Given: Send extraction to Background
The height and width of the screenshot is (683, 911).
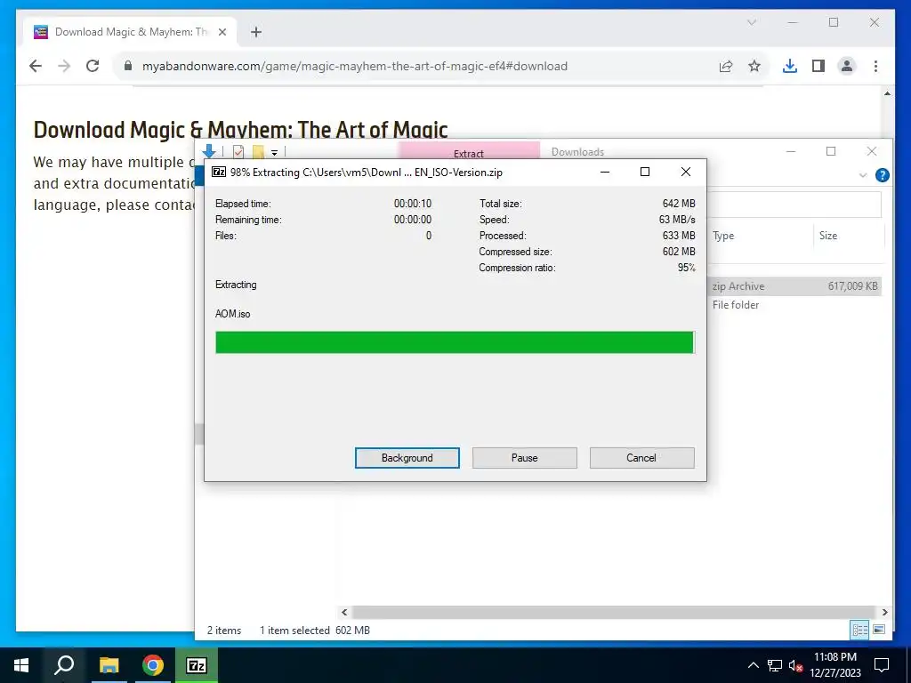Looking at the screenshot, I should (x=407, y=458).
